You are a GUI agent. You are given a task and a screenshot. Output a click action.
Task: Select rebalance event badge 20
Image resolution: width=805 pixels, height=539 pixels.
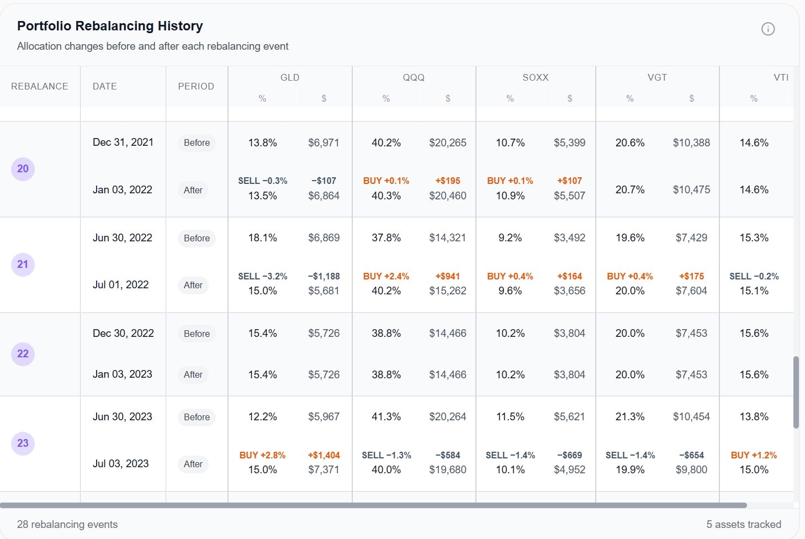point(23,169)
